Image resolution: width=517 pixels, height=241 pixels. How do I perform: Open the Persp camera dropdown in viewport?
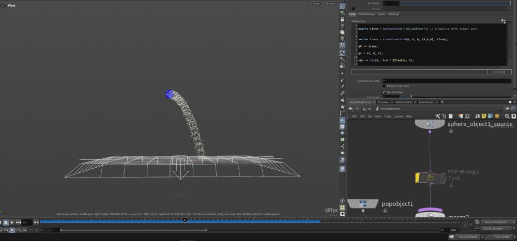(317, 4)
